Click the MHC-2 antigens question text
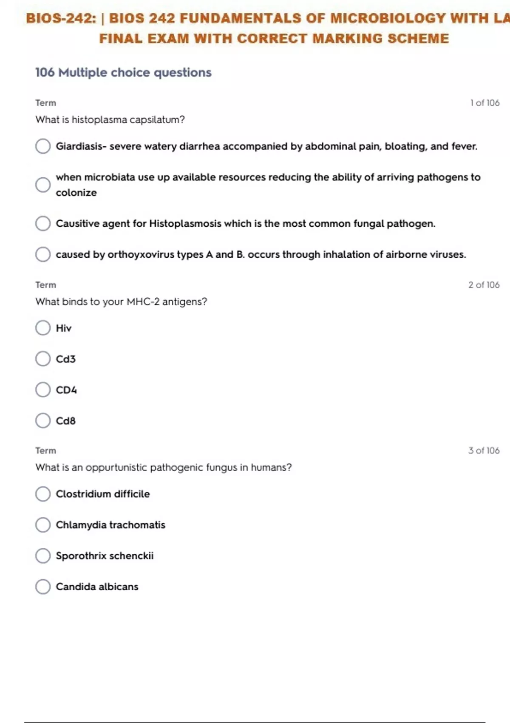The width and height of the screenshot is (510, 723). 121,302
